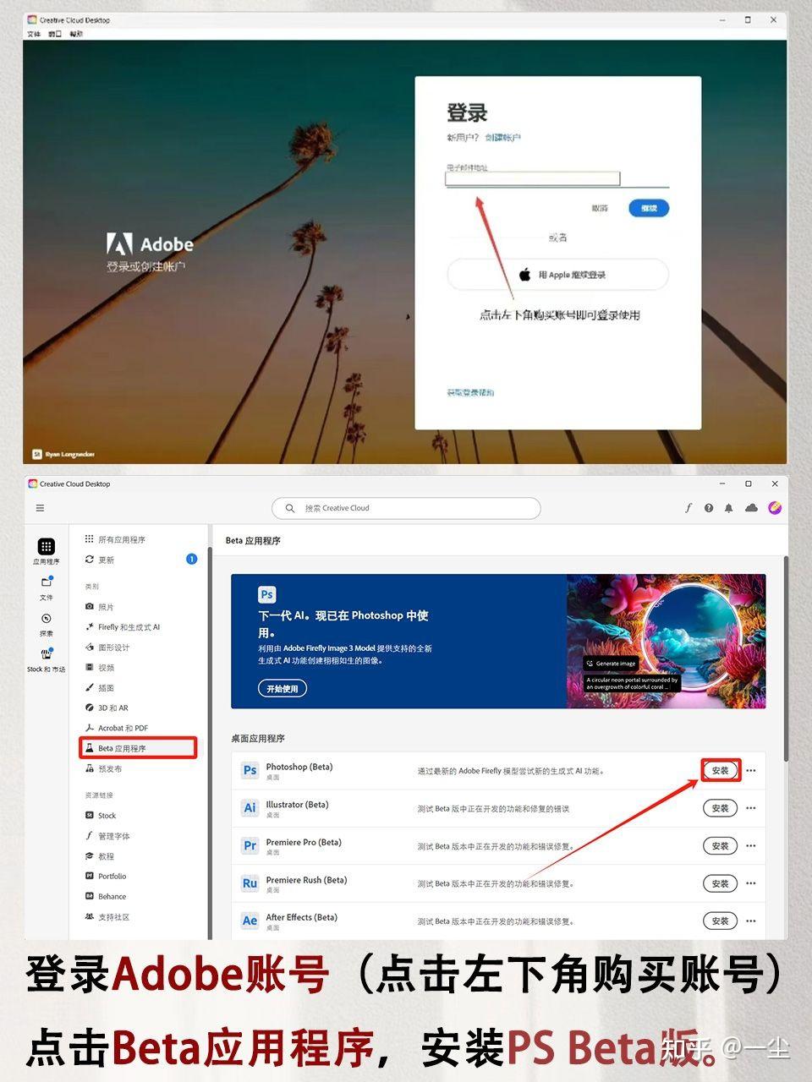
Task: Open the user profile avatar
Action: [775, 508]
